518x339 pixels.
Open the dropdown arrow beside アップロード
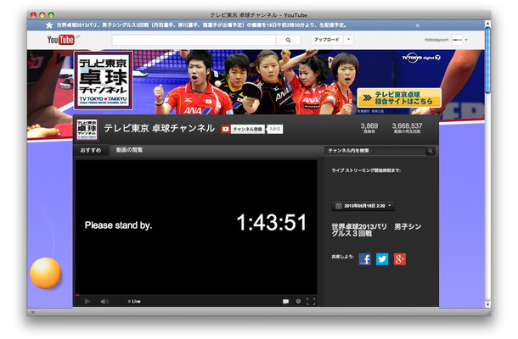click(x=348, y=40)
